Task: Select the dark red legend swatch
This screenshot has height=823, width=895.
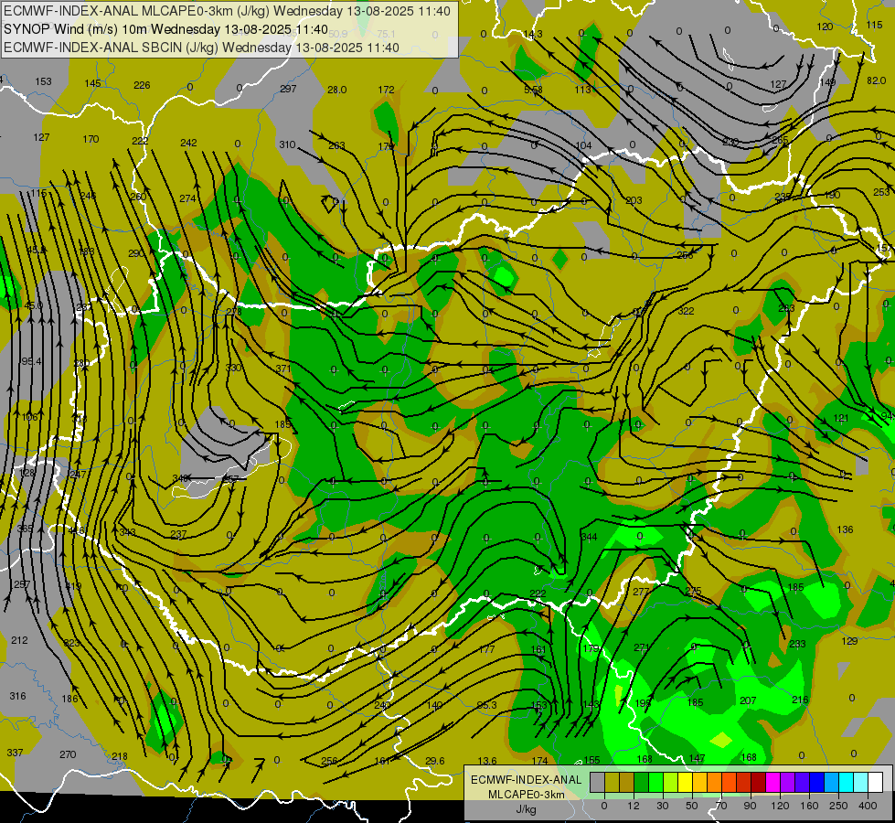Action: [x=758, y=782]
